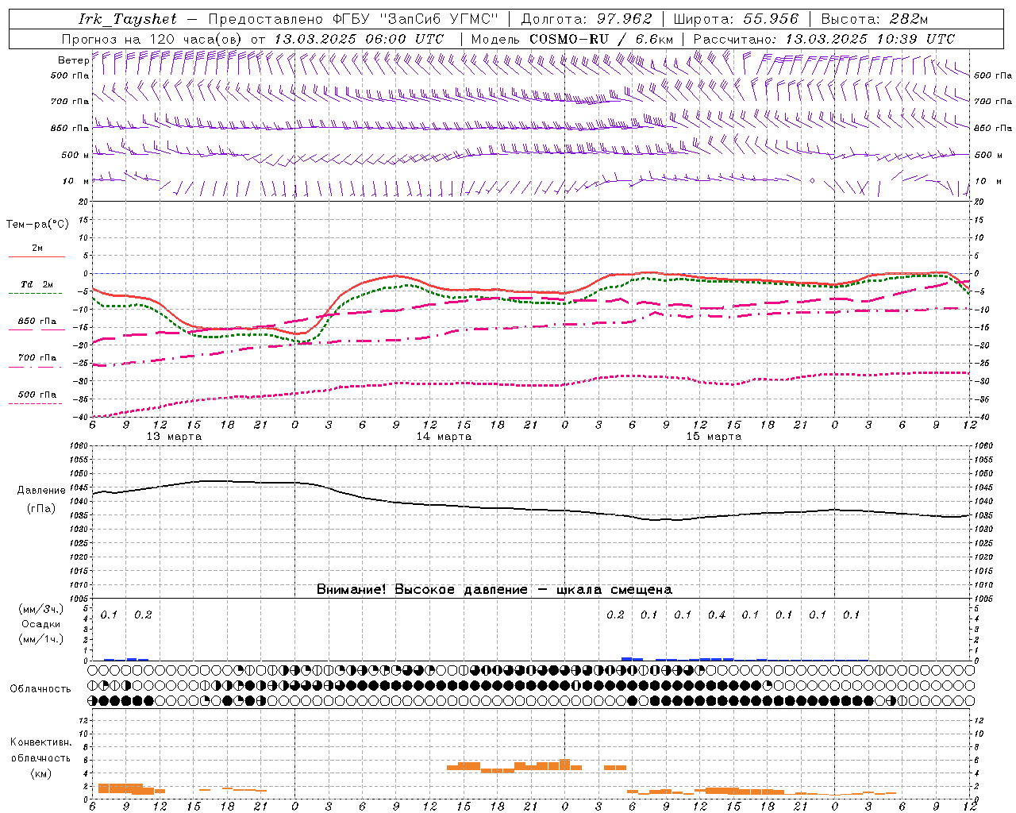Click the Ветер wind panel label

74,60
